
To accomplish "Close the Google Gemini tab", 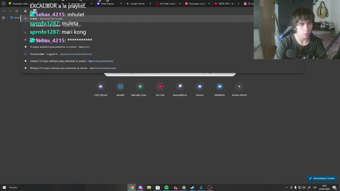I will pos(150,4).
